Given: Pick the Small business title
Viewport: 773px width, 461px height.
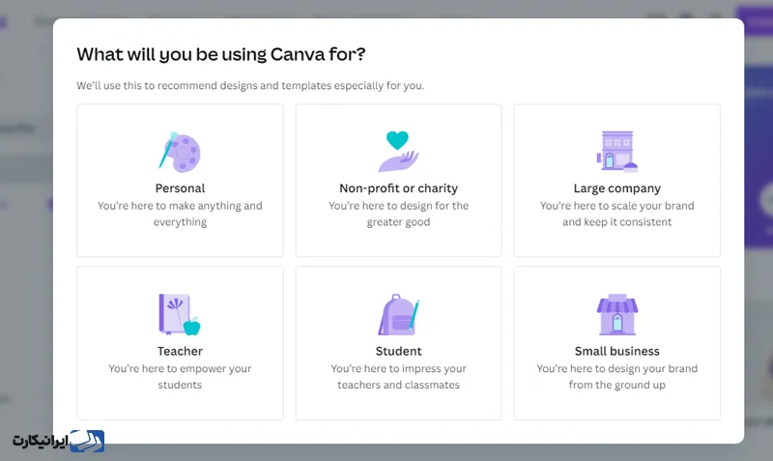Looking at the screenshot, I should [617, 351].
